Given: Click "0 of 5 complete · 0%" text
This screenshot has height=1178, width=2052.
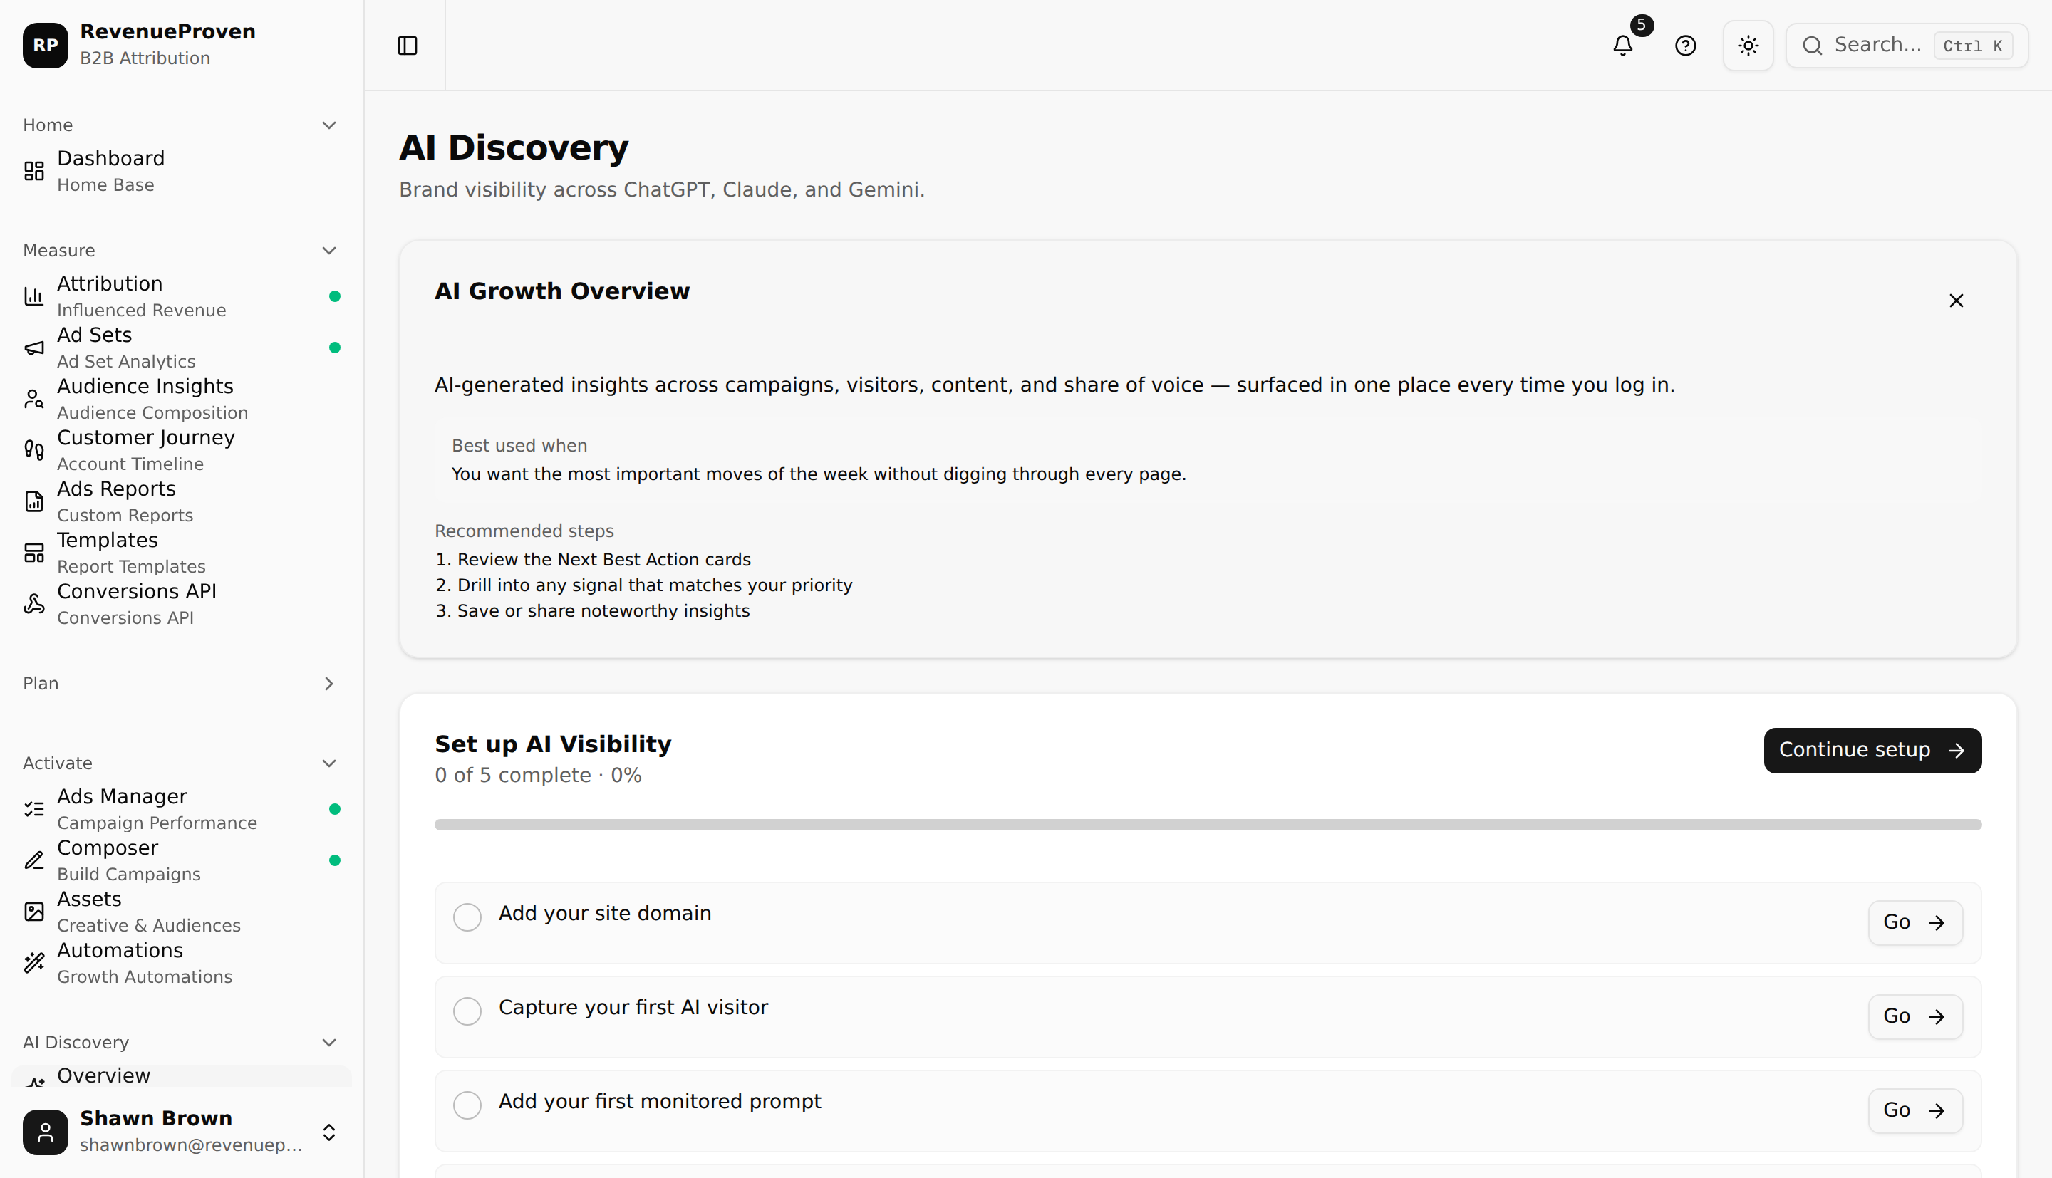Looking at the screenshot, I should click(x=538, y=775).
